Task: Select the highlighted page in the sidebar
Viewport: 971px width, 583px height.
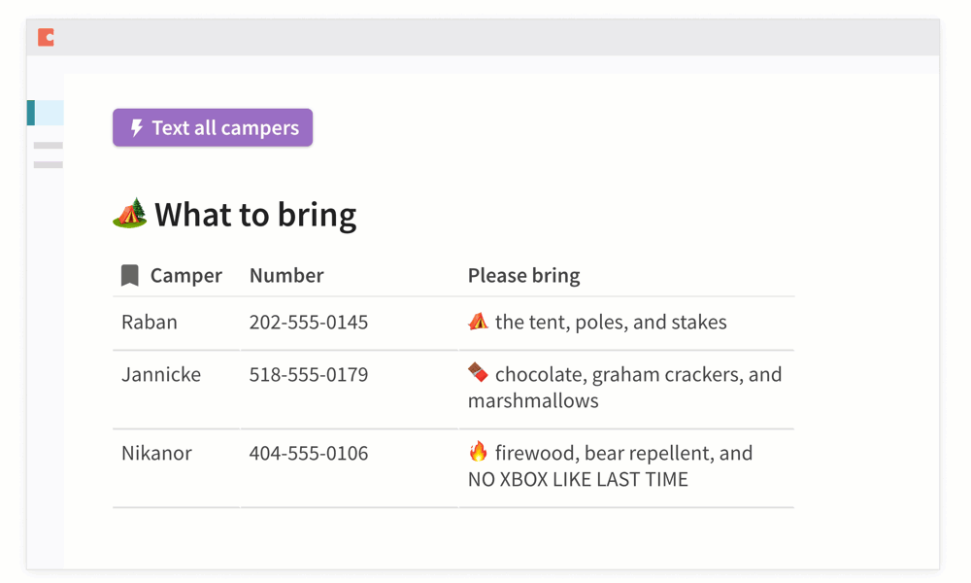Action: 46,113
